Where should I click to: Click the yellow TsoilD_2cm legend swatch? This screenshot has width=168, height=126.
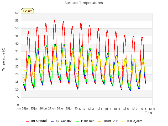pos(123,121)
